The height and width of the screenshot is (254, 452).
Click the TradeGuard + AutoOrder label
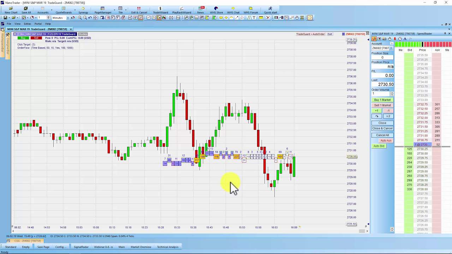click(310, 34)
